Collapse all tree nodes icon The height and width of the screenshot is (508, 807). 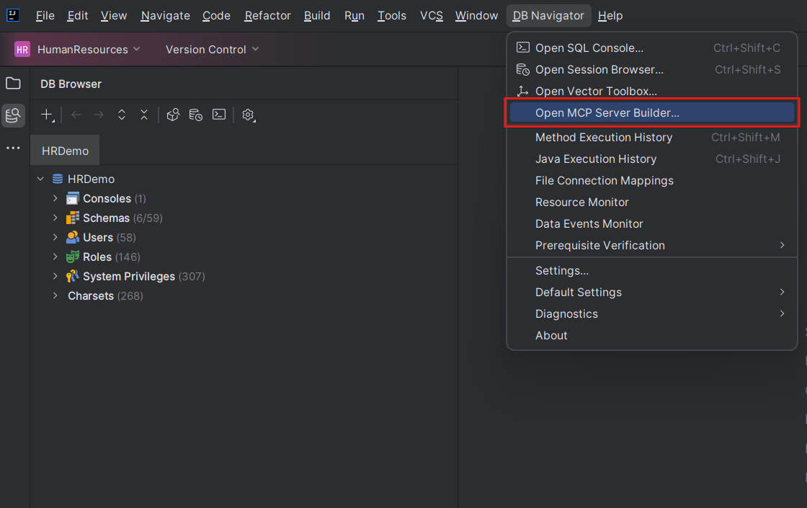pyautogui.click(x=144, y=115)
